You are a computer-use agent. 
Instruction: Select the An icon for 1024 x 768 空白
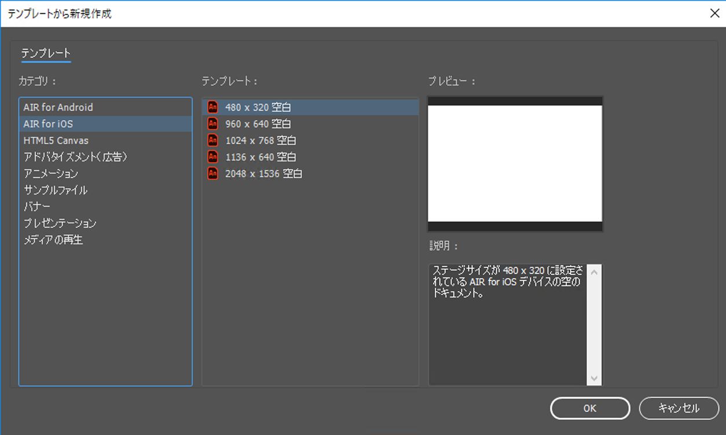(x=213, y=140)
